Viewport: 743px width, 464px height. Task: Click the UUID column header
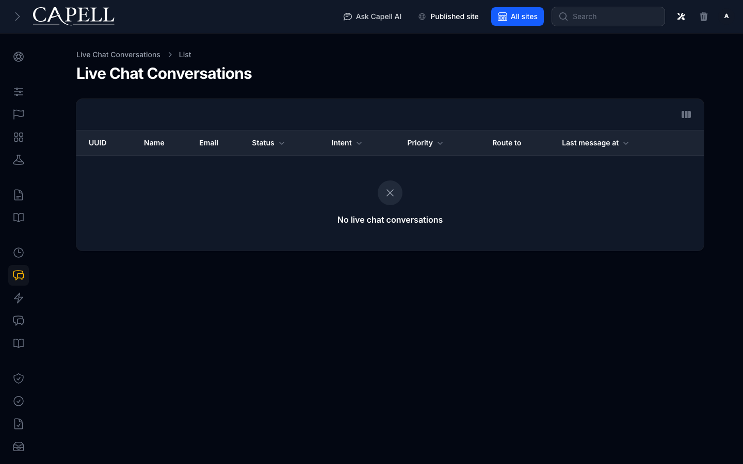pos(98,143)
